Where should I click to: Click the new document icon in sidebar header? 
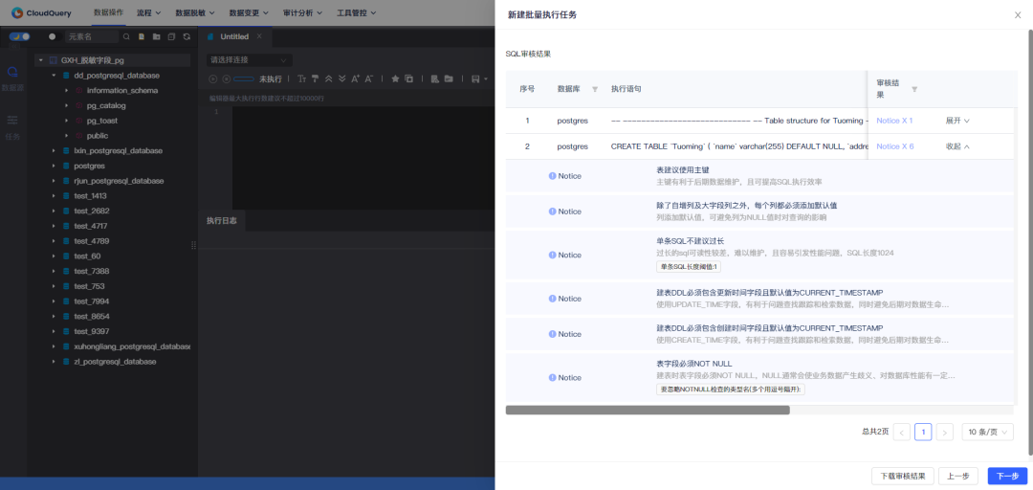[x=142, y=37]
